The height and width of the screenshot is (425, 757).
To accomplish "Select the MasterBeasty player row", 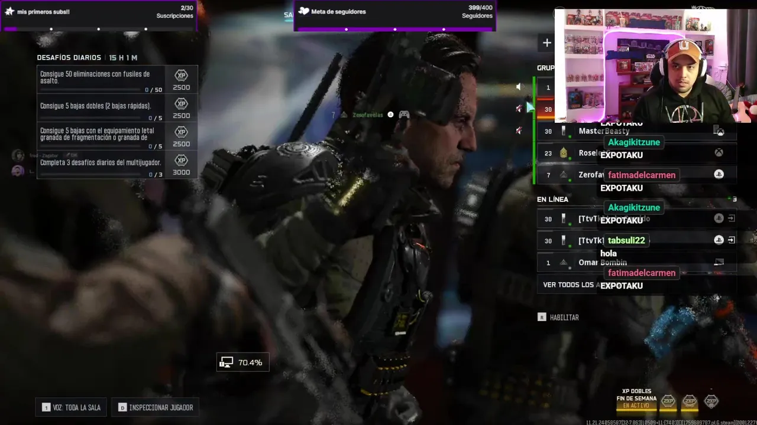I will point(636,131).
